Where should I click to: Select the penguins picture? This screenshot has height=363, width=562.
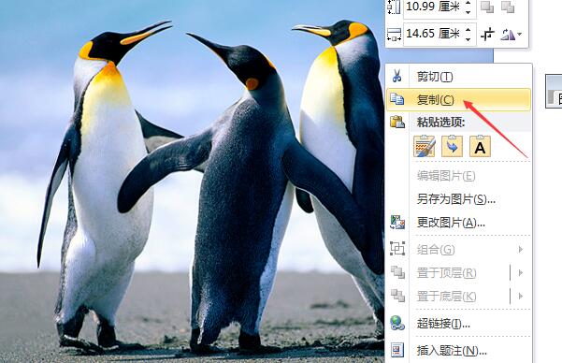(x=192, y=181)
